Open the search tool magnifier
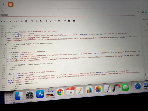The image size is (148, 111). (22, 21)
